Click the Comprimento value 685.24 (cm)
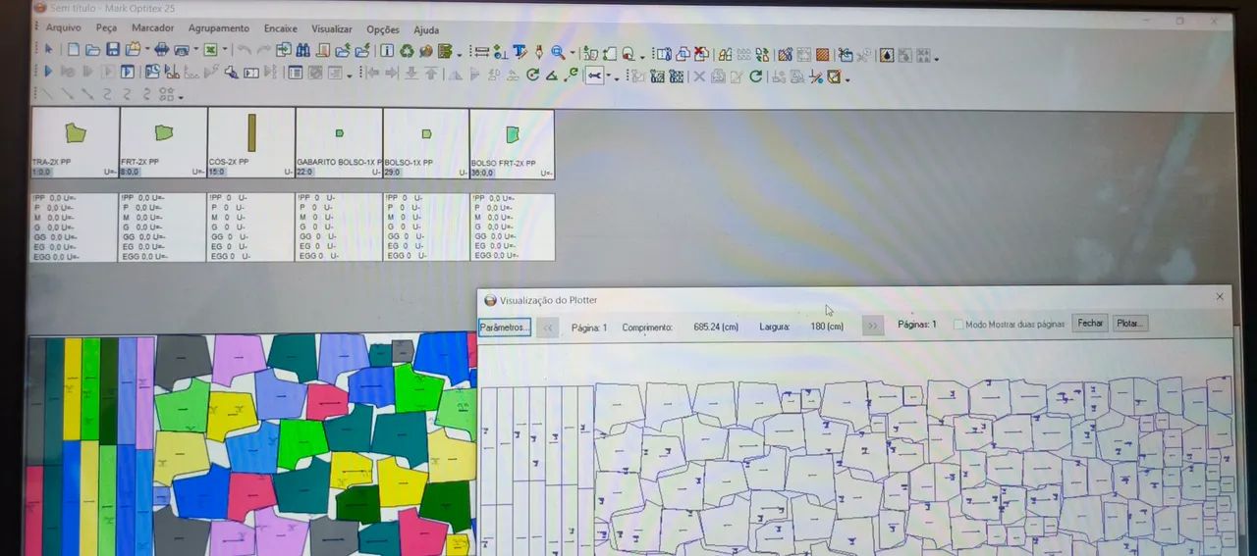Viewport: 1257px width, 556px height. [716, 327]
